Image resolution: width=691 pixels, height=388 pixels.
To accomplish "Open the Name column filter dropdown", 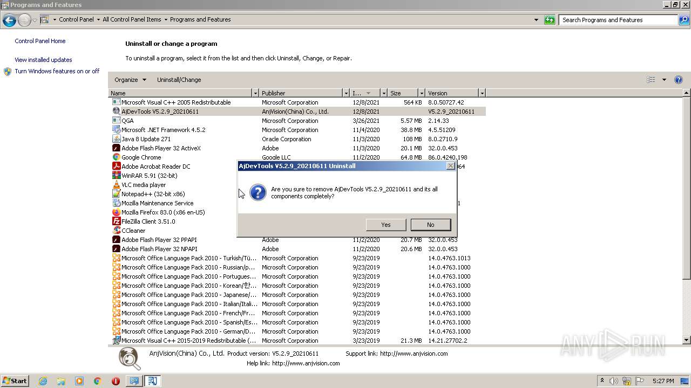I will tap(255, 93).
